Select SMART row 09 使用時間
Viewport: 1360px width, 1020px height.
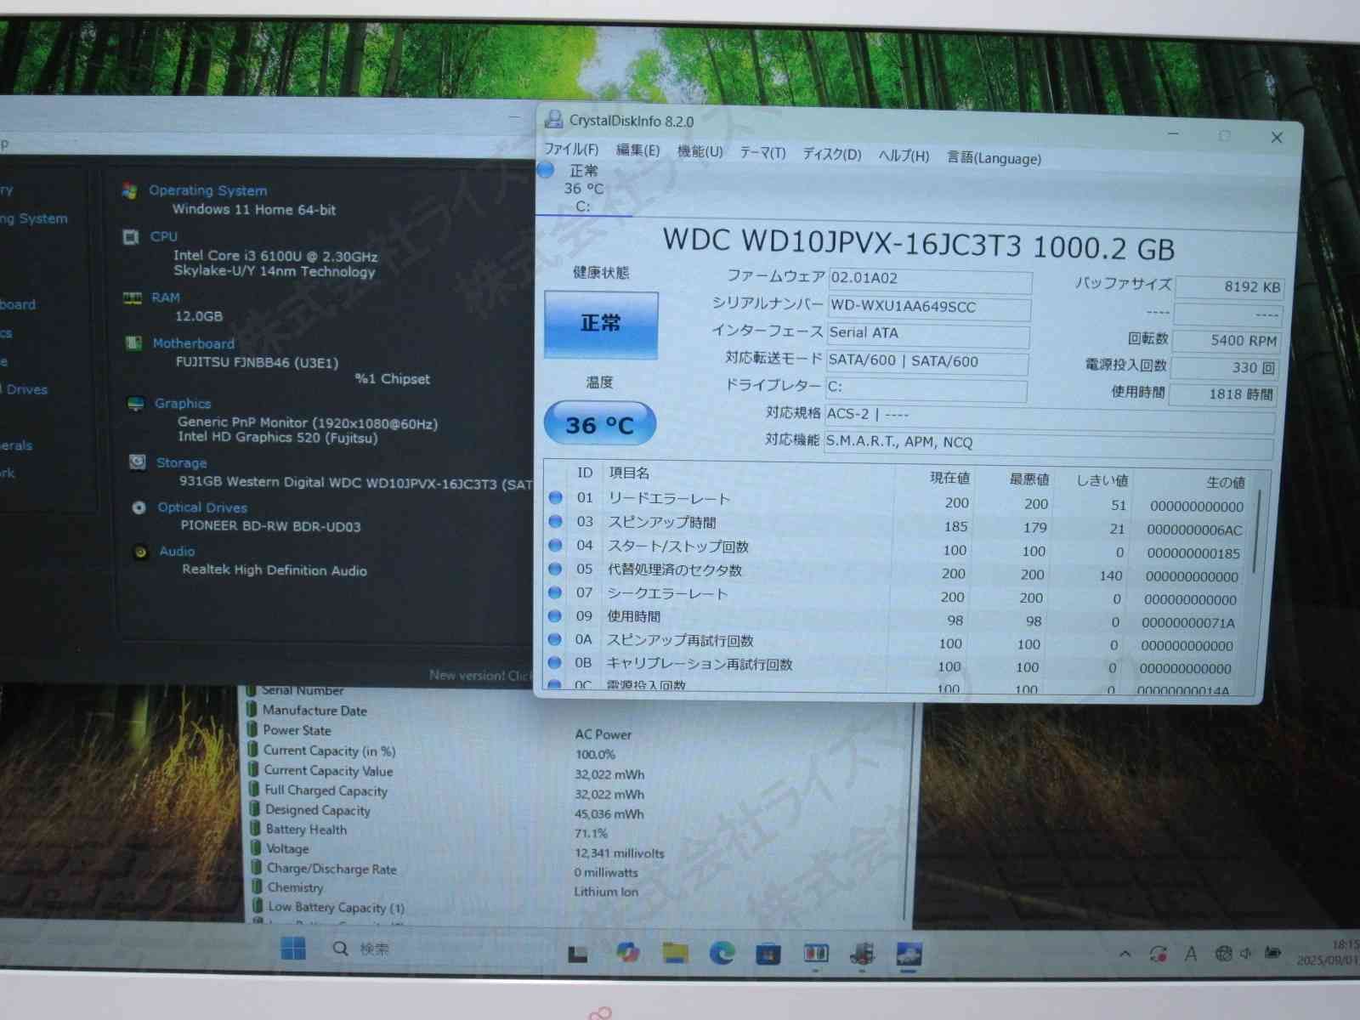tap(895, 618)
